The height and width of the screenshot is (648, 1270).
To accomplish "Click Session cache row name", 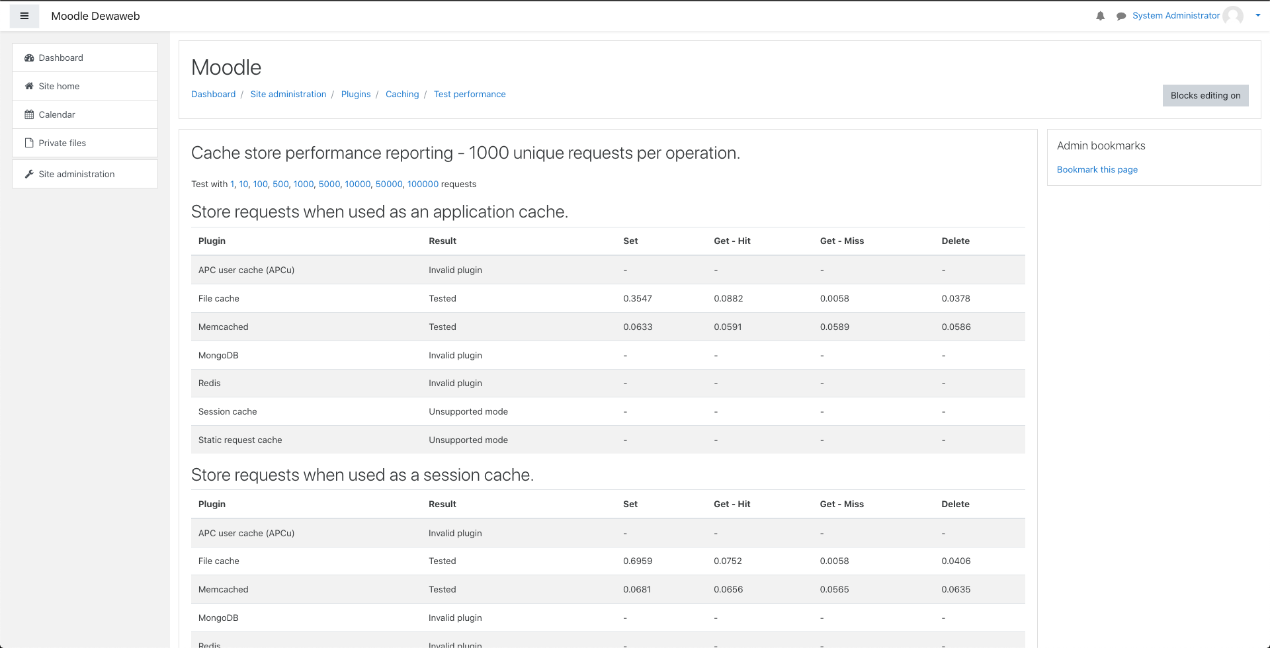I will pos(228,411).
